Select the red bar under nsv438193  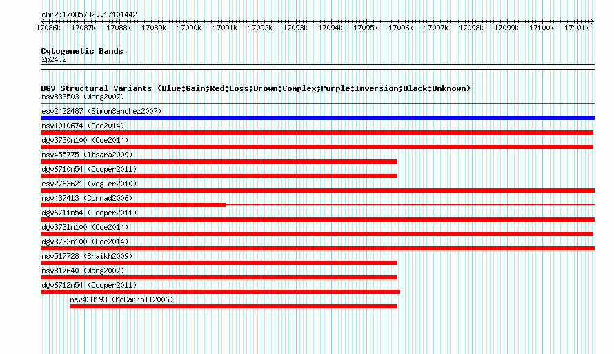point(234,306)
